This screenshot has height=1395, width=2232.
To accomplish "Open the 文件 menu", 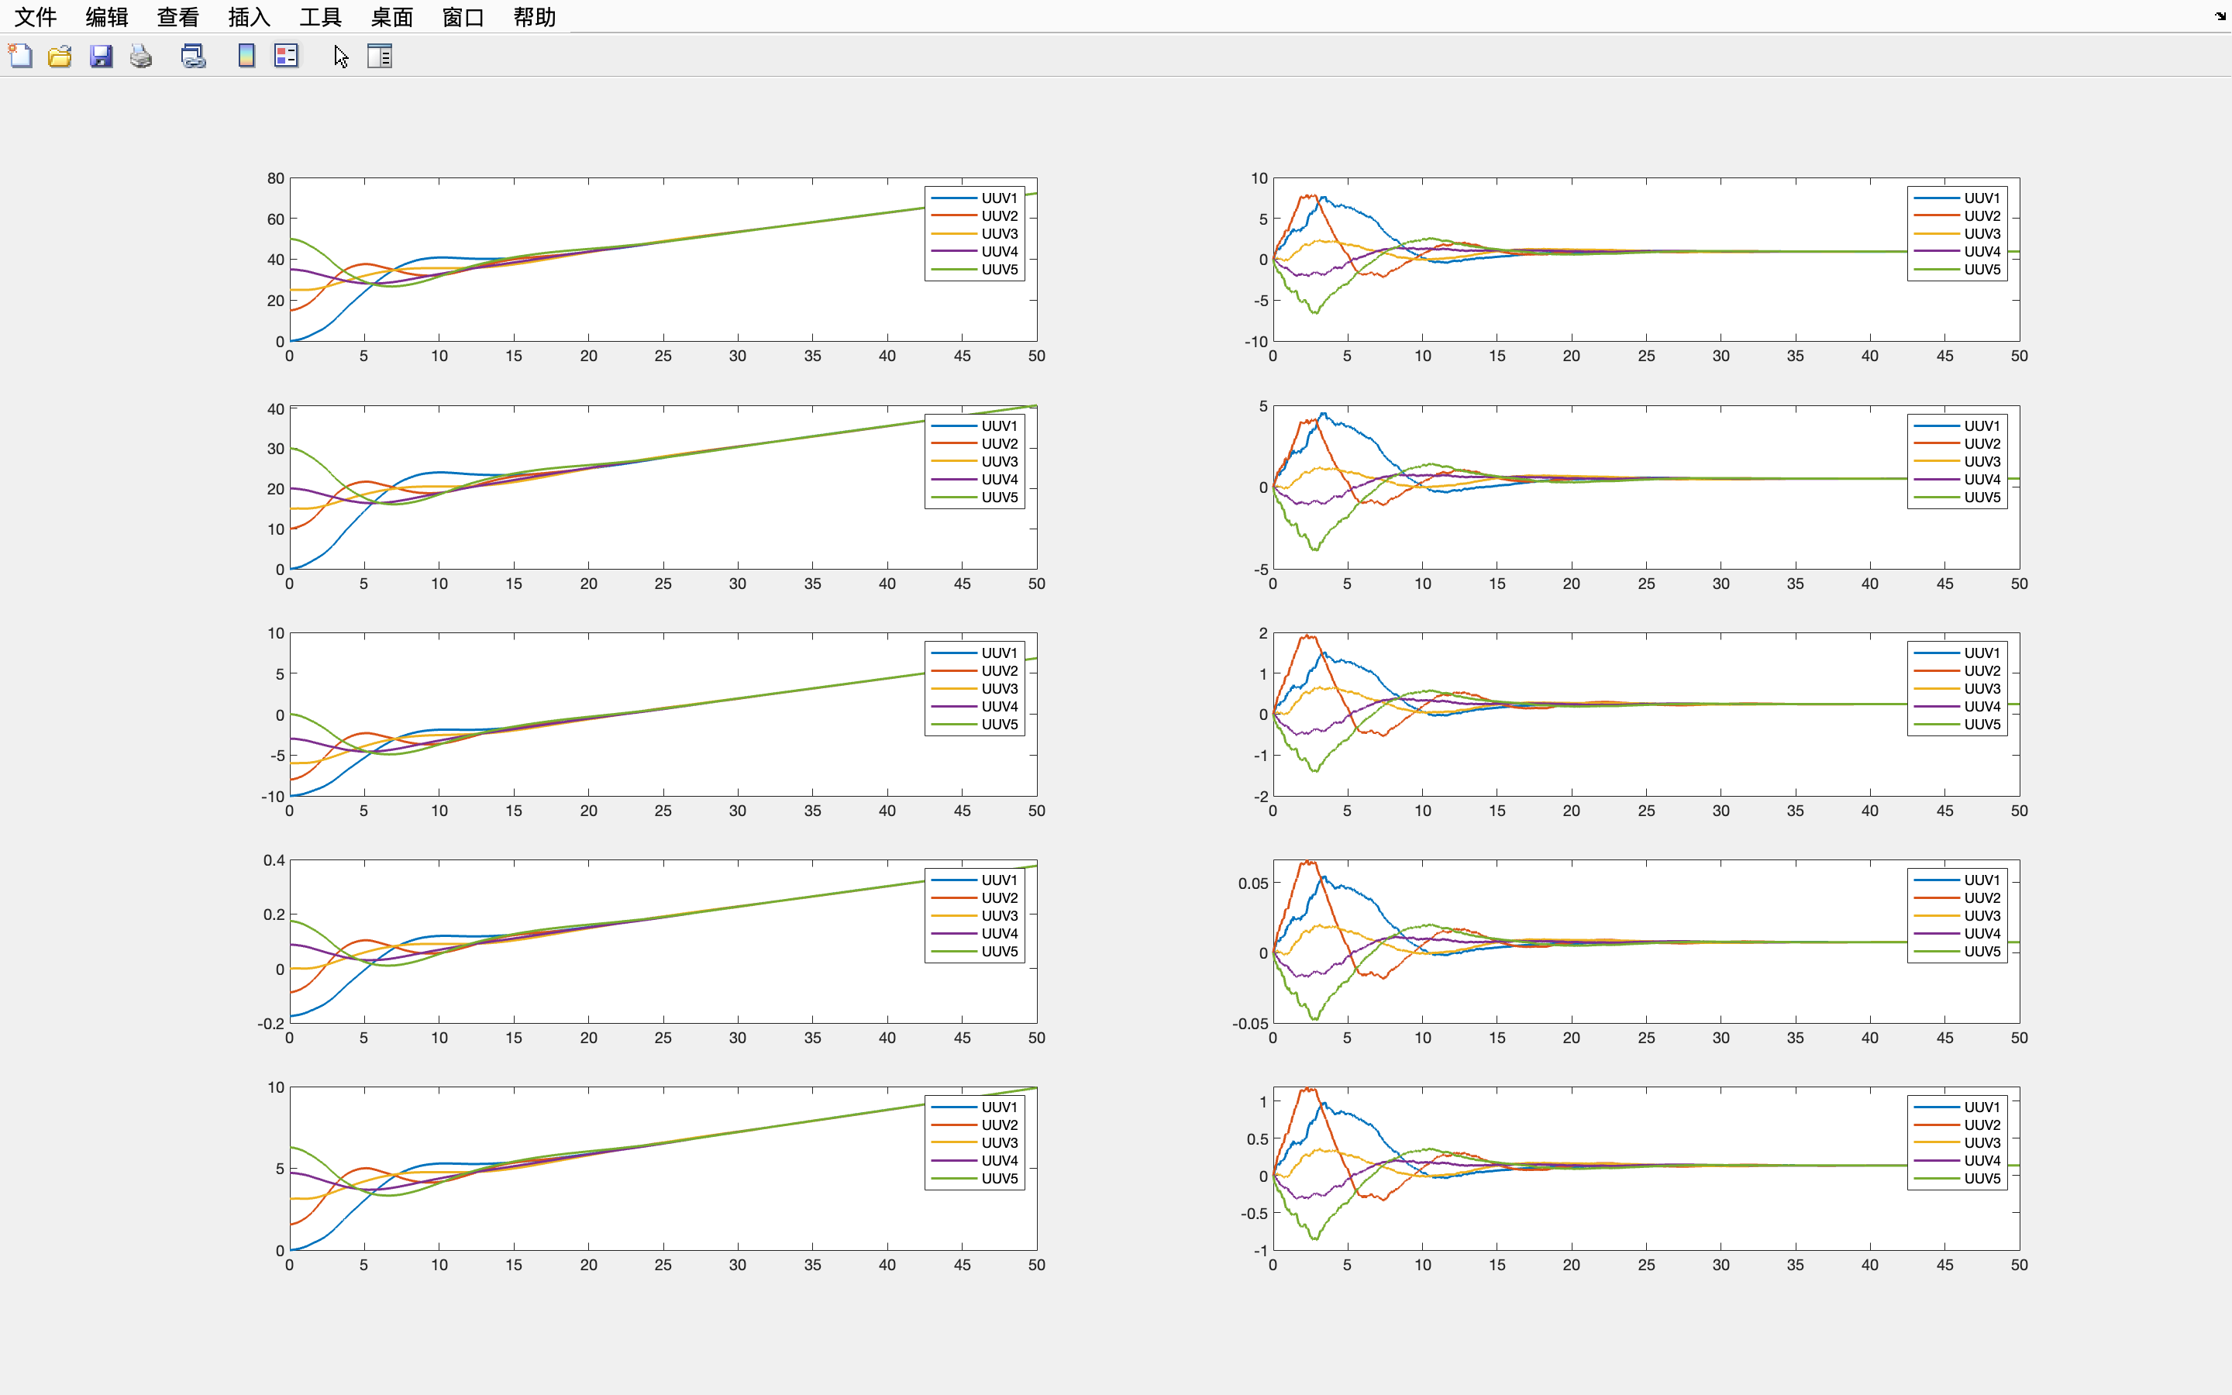I will coord(35,16).
